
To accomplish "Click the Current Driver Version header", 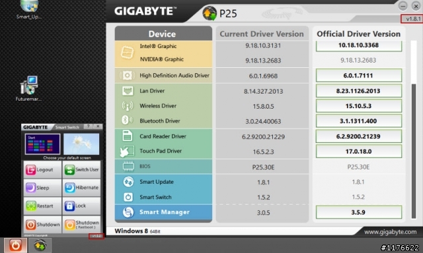I will click(x=262, y=34).
